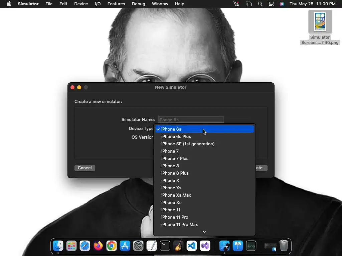Select iPhone 7 as device type
Screen dimensions: 342x256
pos(204,151)
